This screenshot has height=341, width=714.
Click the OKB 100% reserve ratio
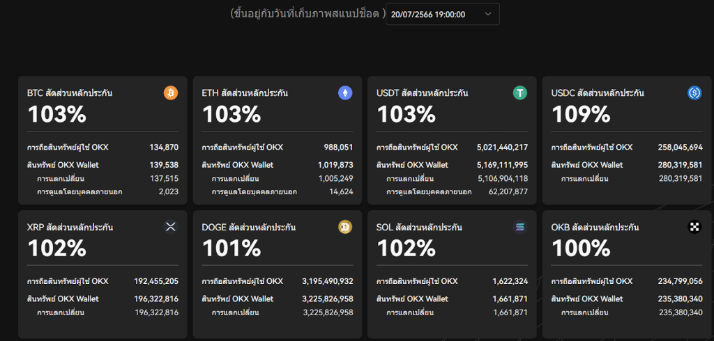click(581, 248)
